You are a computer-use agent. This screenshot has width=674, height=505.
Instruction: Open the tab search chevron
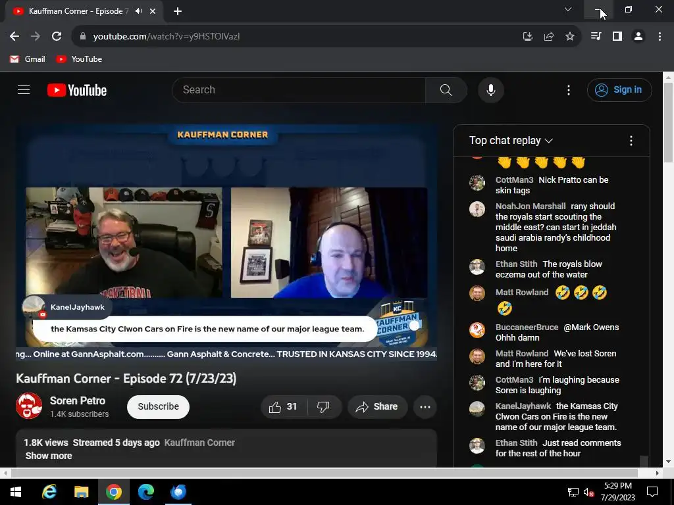[568, 9]
